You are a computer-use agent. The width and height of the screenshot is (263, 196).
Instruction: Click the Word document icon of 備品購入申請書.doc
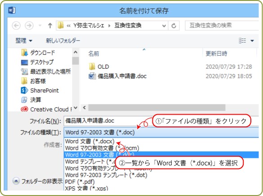92,76
